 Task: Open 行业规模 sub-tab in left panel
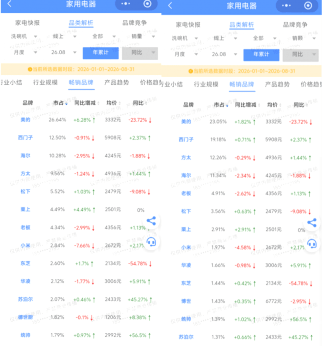[45, 82]
